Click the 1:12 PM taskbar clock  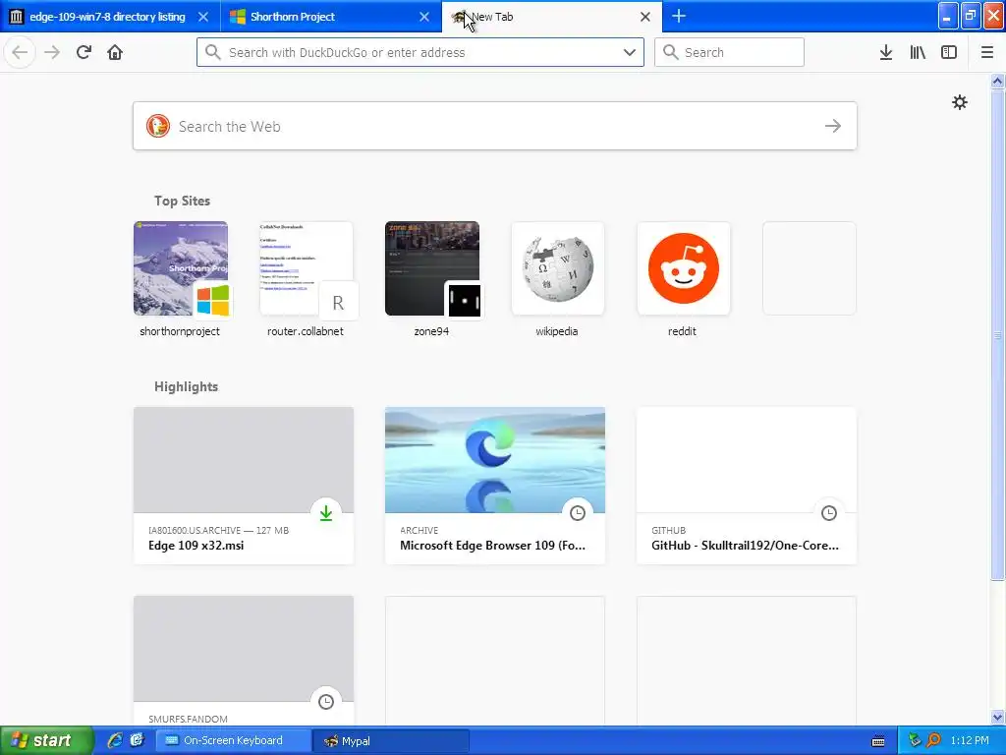point(970,740)
